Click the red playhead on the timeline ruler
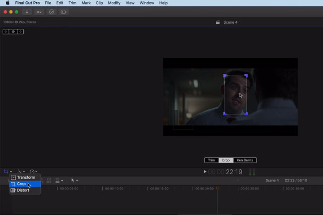Image resolution: width=323 pixels, height=215 pixels. click(218, 189)
